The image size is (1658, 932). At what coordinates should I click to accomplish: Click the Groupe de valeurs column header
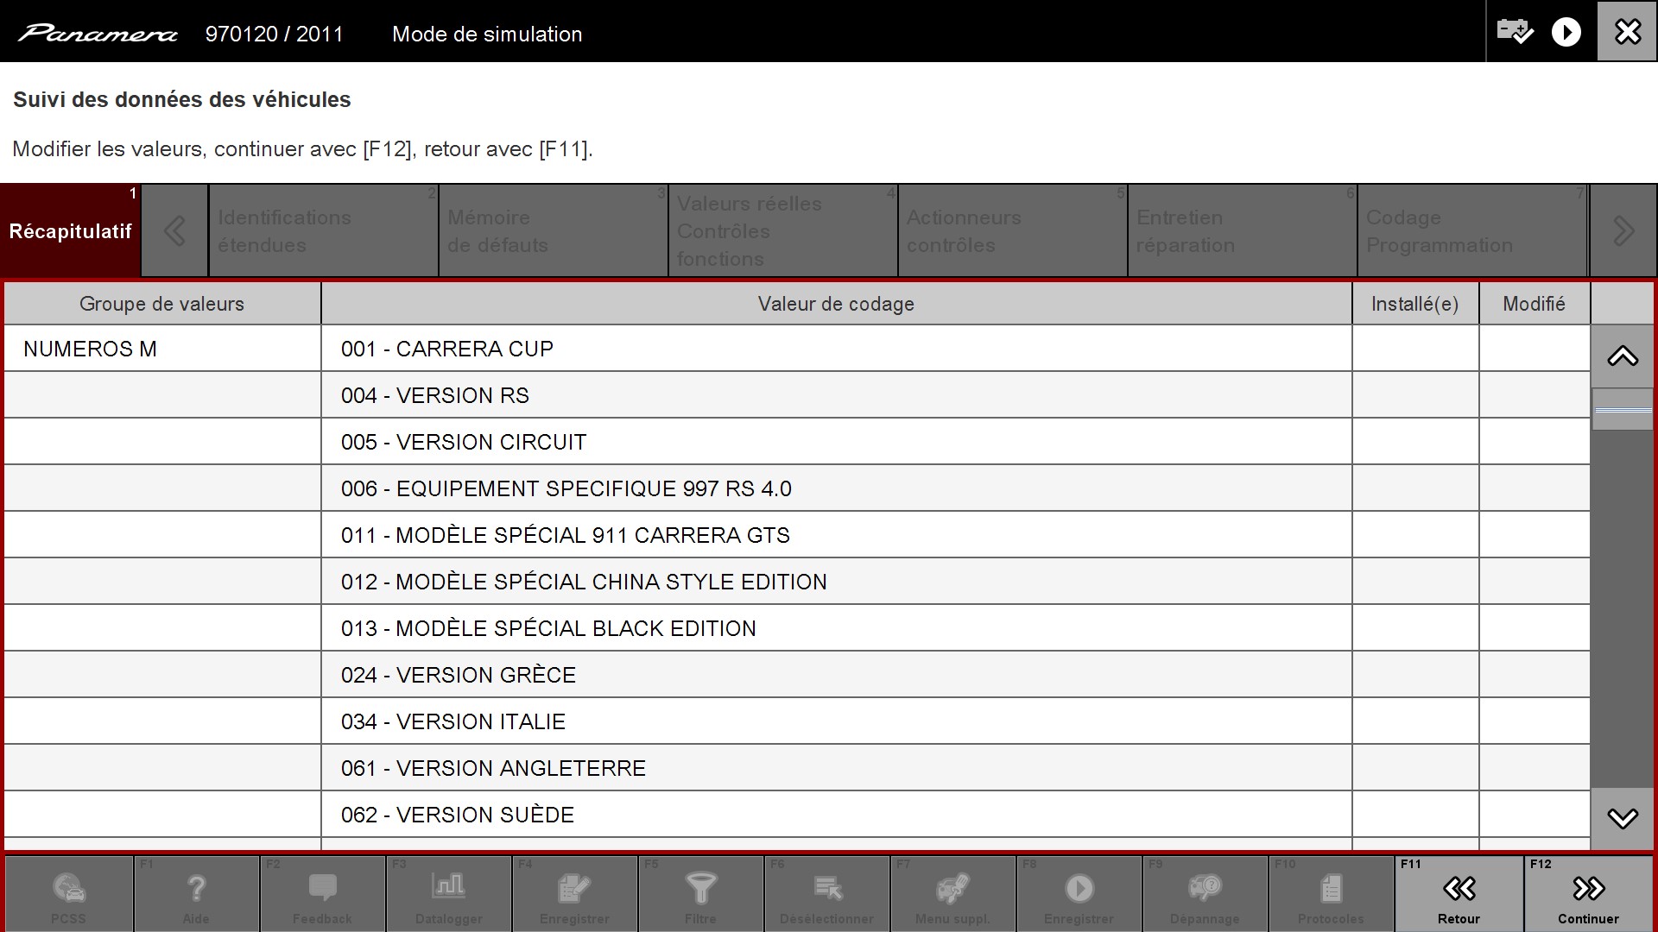point(162,304)
